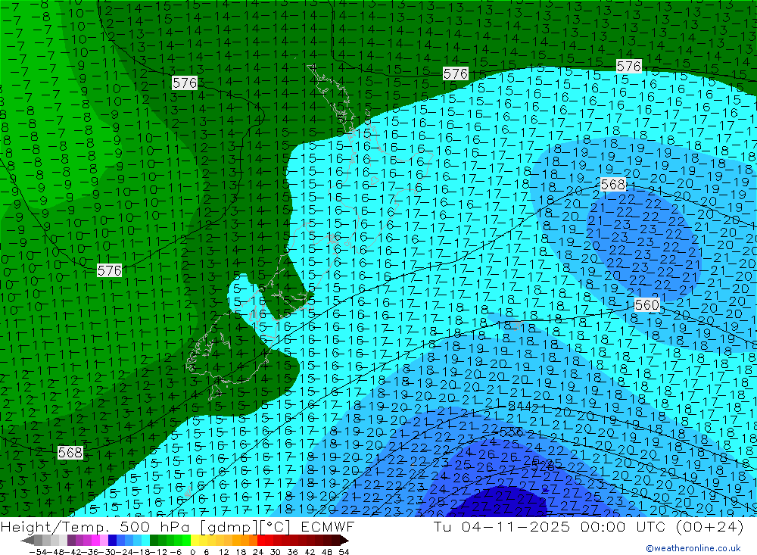This screenshot has height=555, width=757.
Task: Click the 568 contour label in the upper right
Action: pyautogui.click(x=613, y=185)
